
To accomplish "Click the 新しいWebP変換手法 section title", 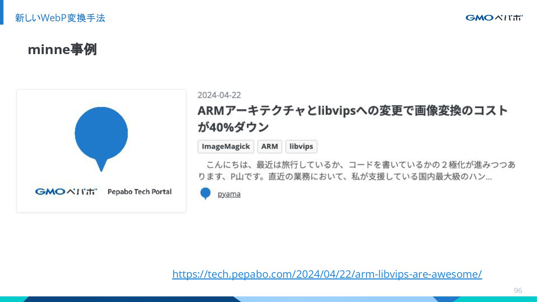I will (60, 18).
